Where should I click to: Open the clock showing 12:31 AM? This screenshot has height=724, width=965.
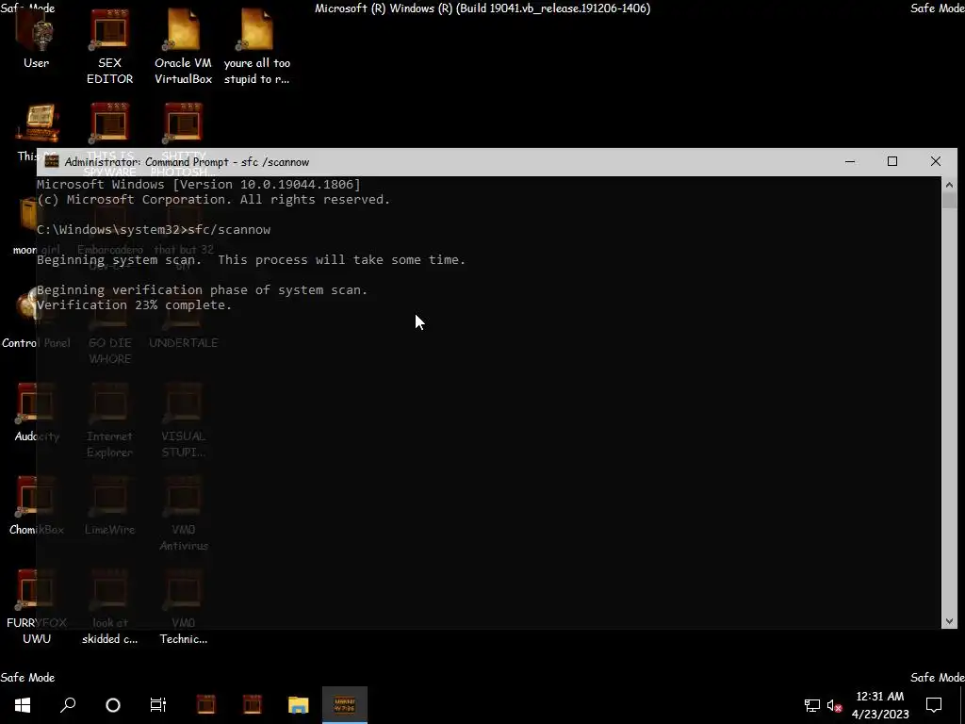click(x=880, y=705)
